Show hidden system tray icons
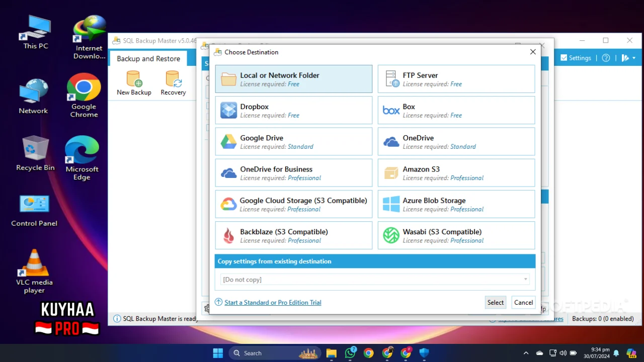The image size is (644, 362). (x=526, y=353)
